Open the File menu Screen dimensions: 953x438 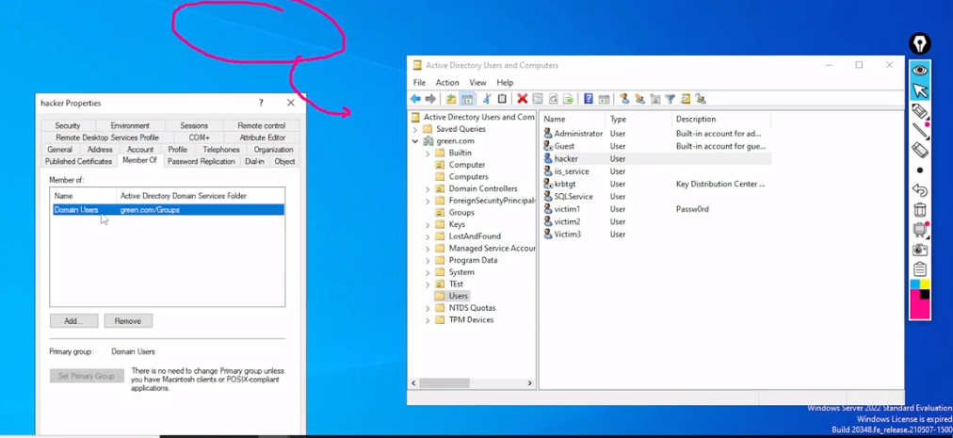pos(419,82)
